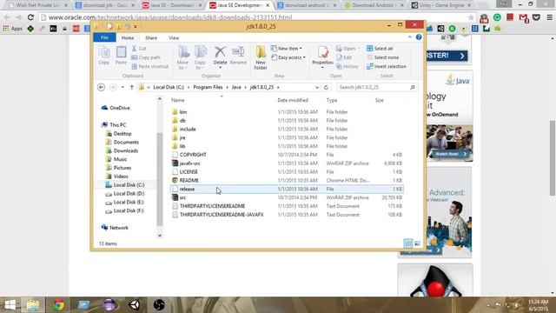Switch to download jdk Google browser tab
This screenshot has height=313, width=556.
tap(105, 5)
